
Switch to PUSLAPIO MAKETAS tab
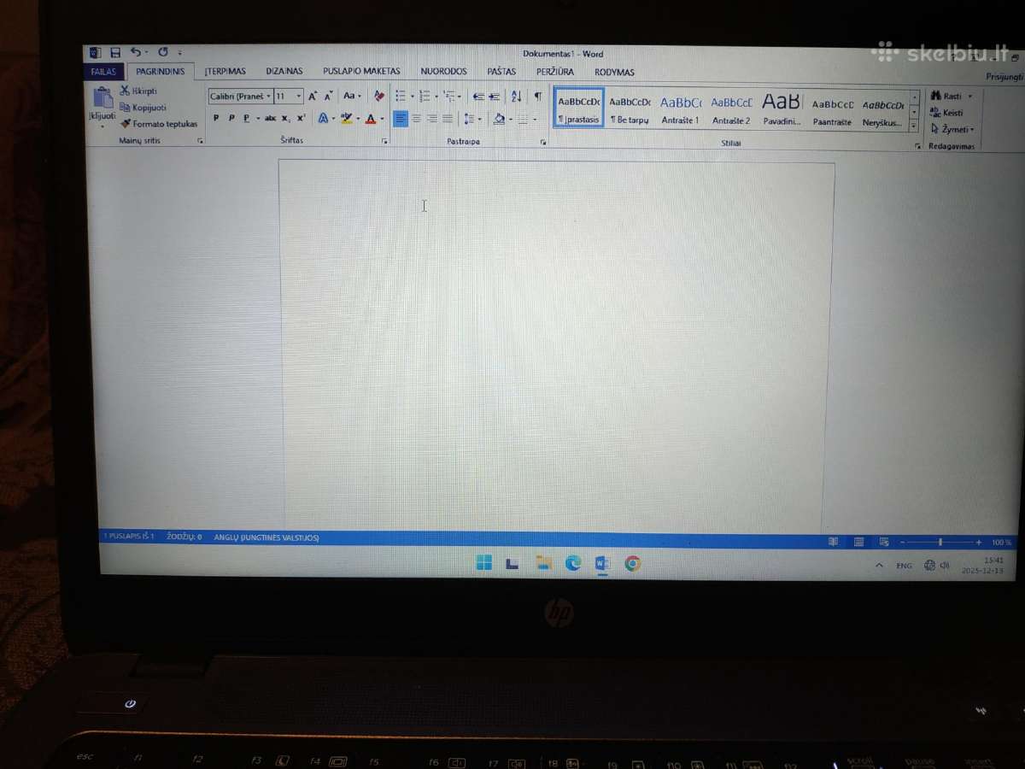(361, 72)
